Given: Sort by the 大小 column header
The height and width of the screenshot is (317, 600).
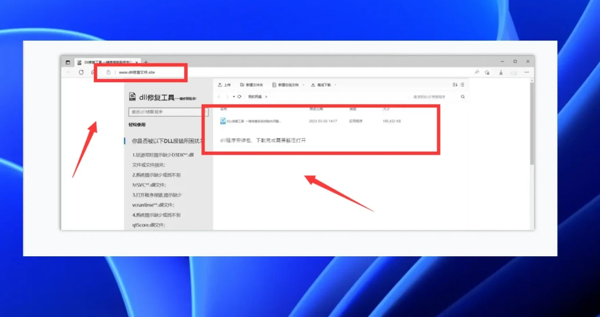Looking at the screenshot, I should coord(386,109).
